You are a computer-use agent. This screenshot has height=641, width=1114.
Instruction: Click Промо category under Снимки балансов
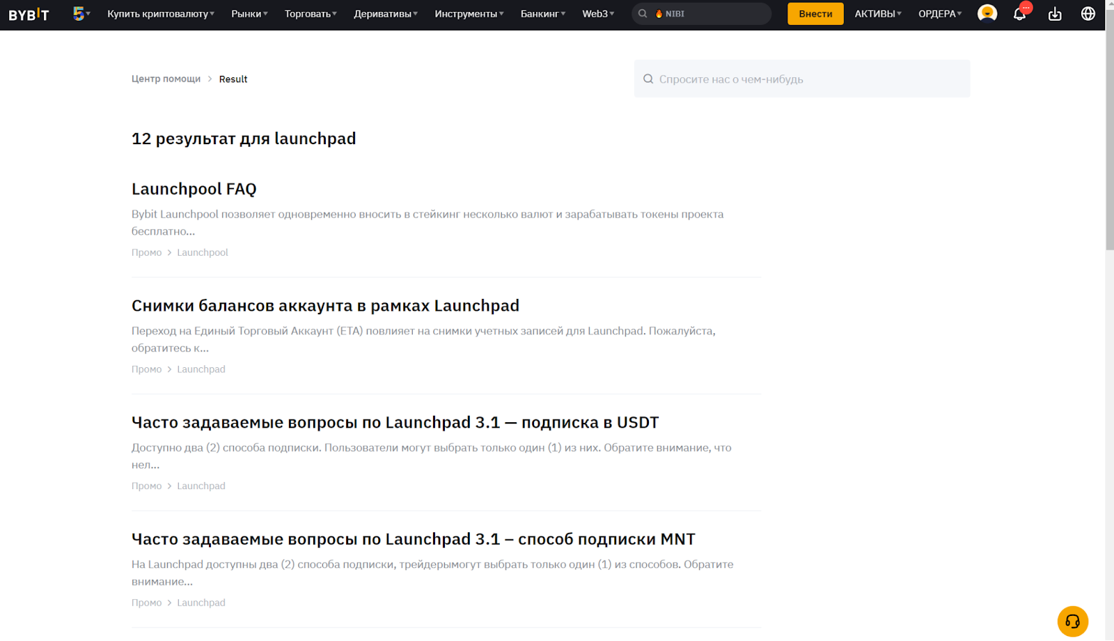(146, 369)
